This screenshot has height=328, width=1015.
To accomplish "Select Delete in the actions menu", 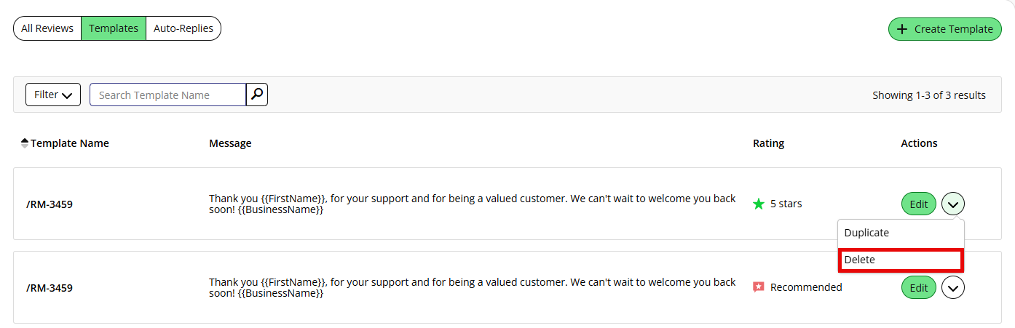I will 901,260.
